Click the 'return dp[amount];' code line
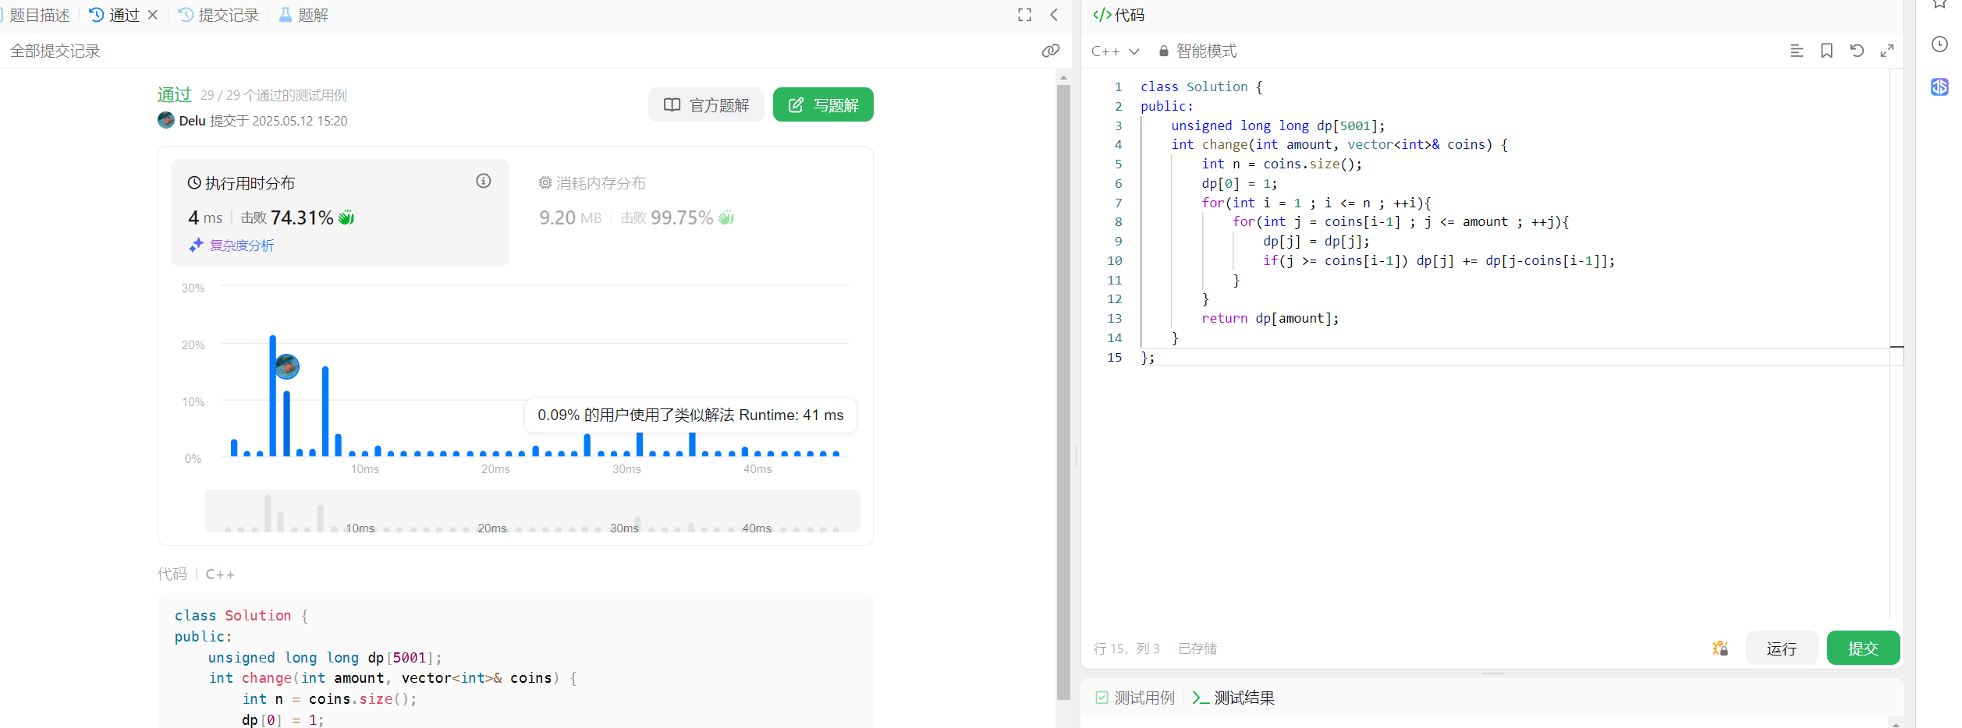 pos(1270,318)
